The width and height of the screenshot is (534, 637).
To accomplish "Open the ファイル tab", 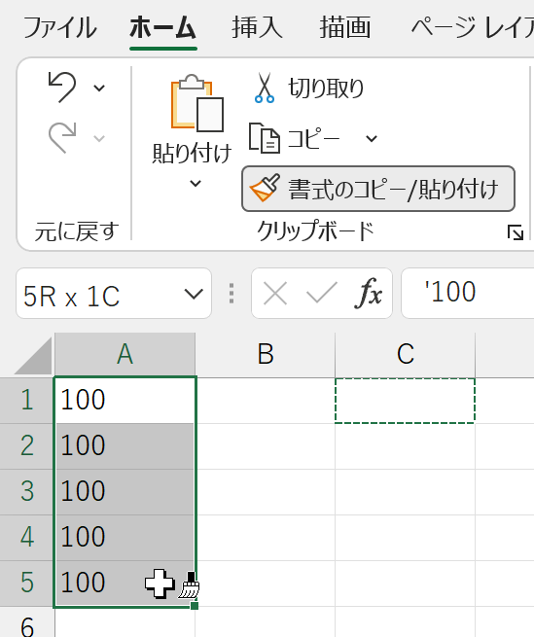I will pos(59,27).
